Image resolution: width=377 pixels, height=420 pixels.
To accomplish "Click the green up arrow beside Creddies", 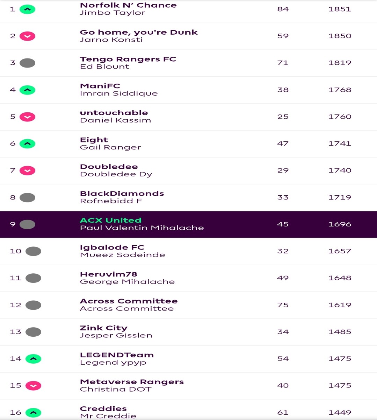I will [x=33, y=413].
